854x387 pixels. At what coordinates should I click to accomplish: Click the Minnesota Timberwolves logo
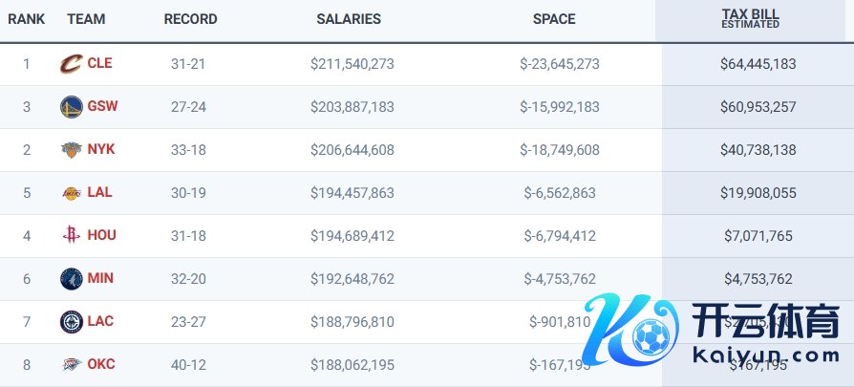coord(72,278)
